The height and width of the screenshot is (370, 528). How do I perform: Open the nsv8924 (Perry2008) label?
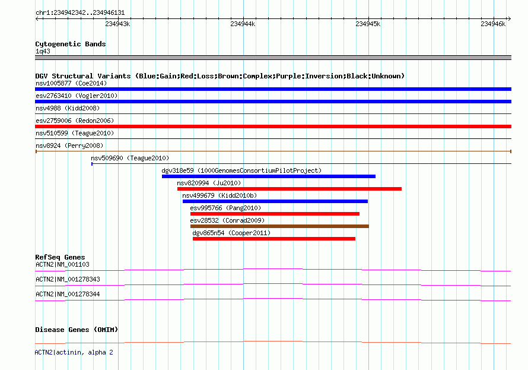(69, 146)
